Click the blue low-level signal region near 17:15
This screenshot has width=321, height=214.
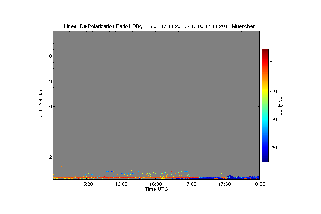[x=207, y=178]
